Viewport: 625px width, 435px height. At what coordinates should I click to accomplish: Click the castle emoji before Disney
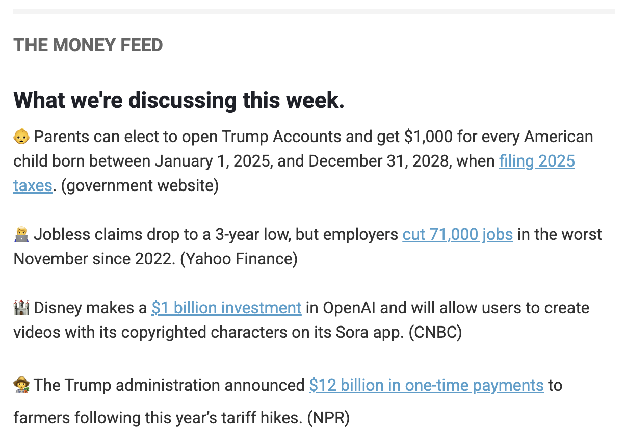click(21, 308)
